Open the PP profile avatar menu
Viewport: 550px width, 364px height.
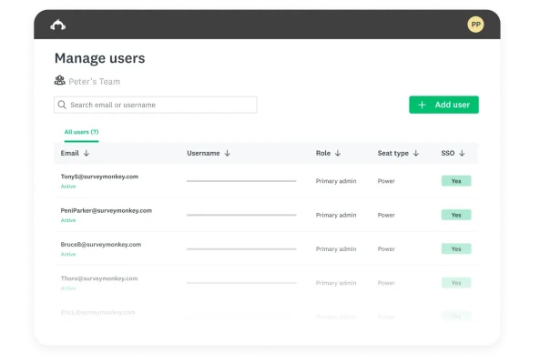475,25
